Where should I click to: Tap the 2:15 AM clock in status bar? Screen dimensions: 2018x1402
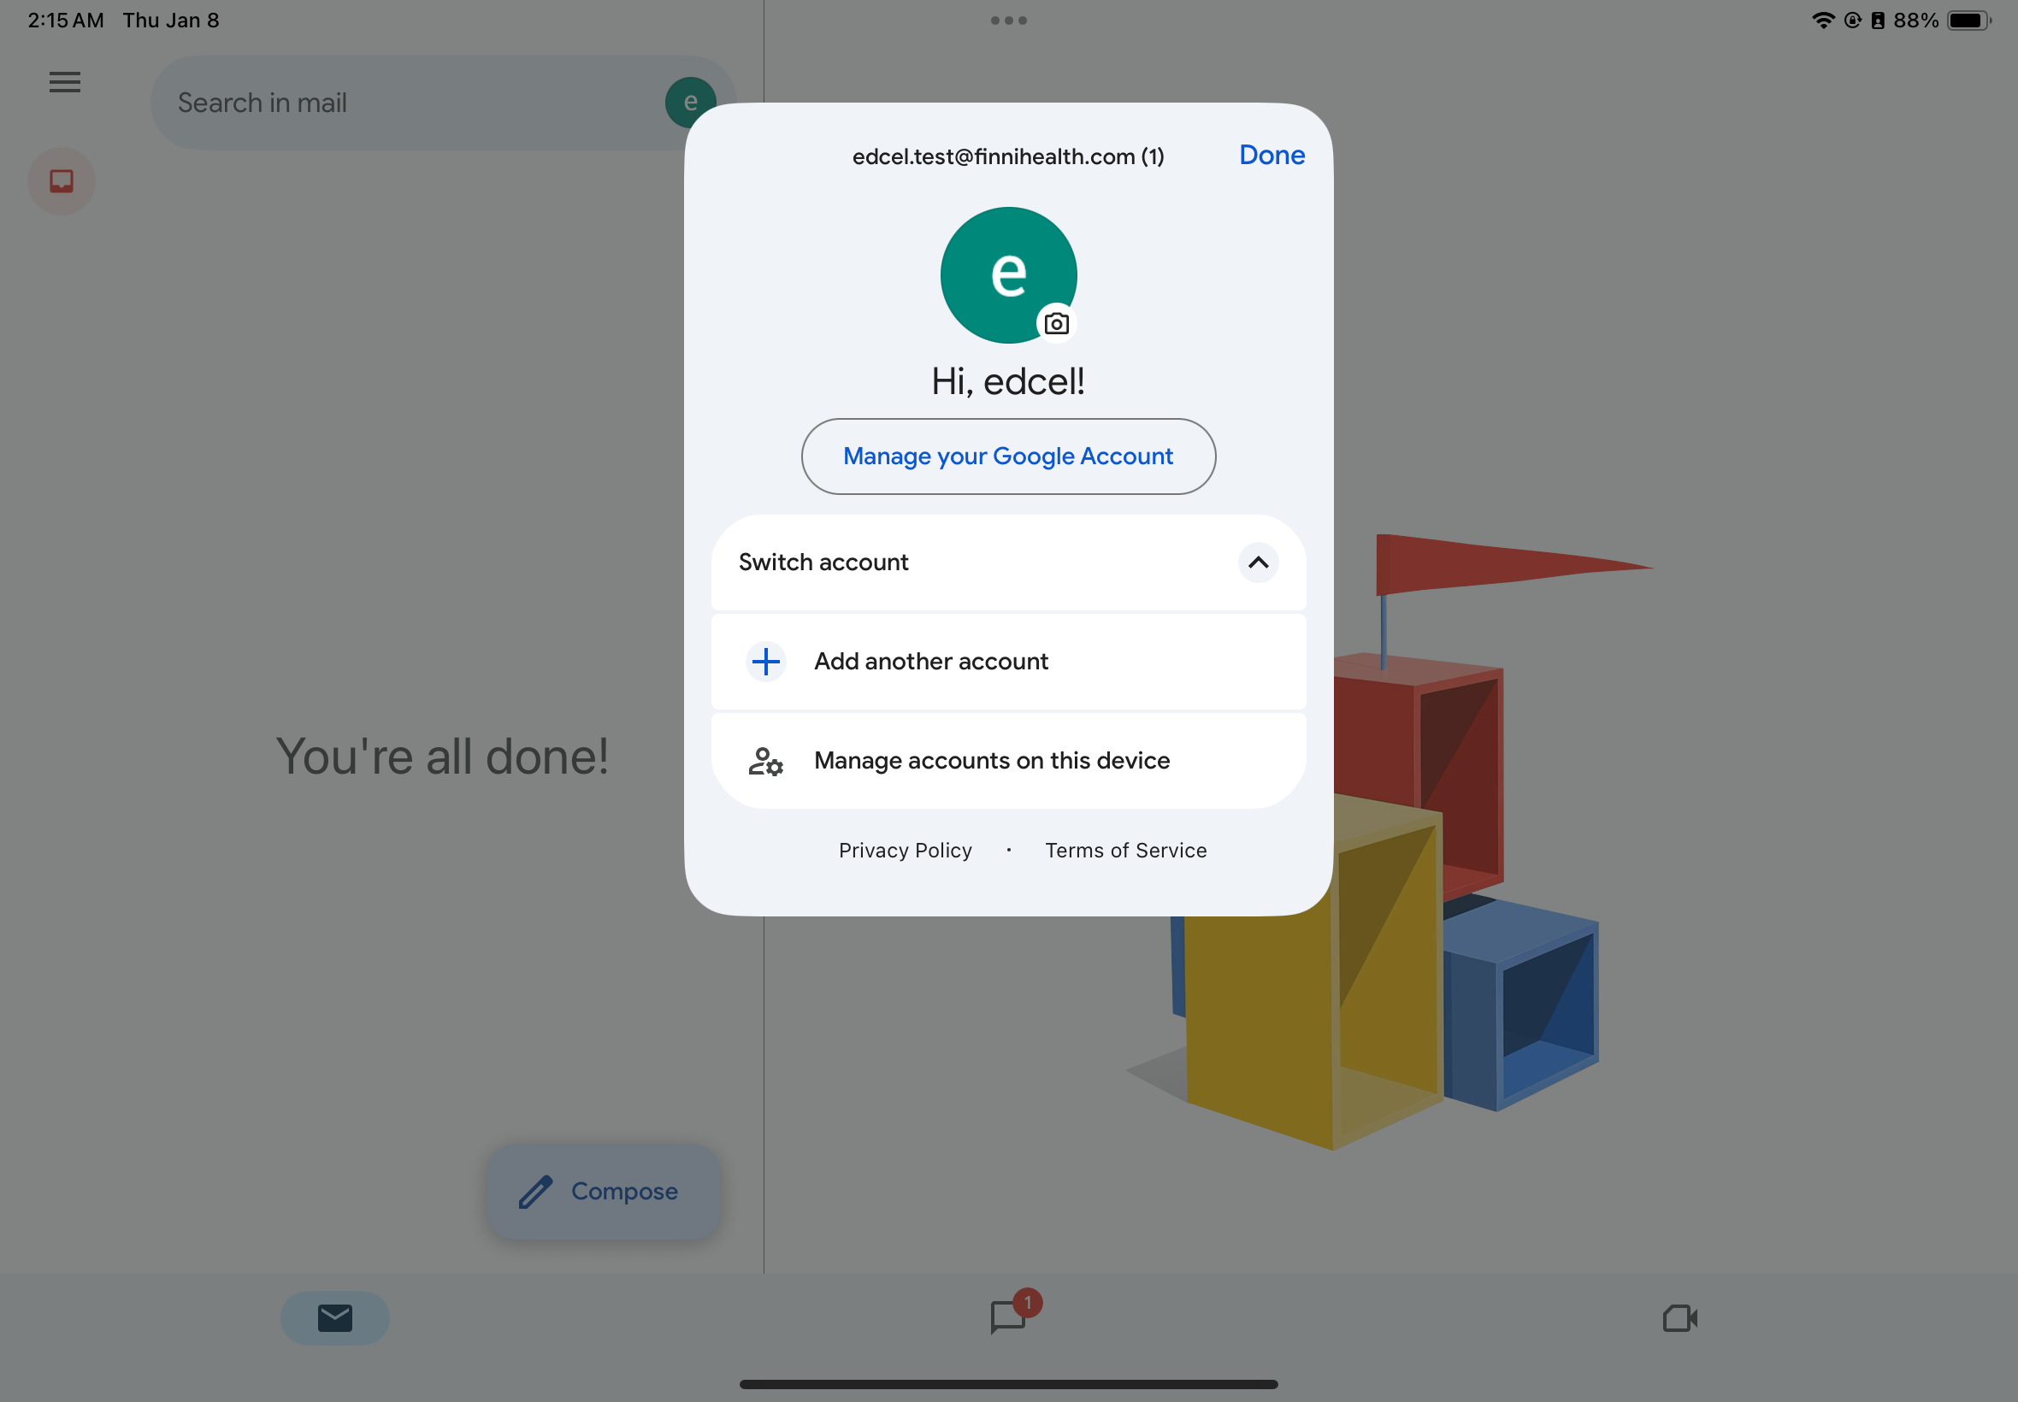66,21
